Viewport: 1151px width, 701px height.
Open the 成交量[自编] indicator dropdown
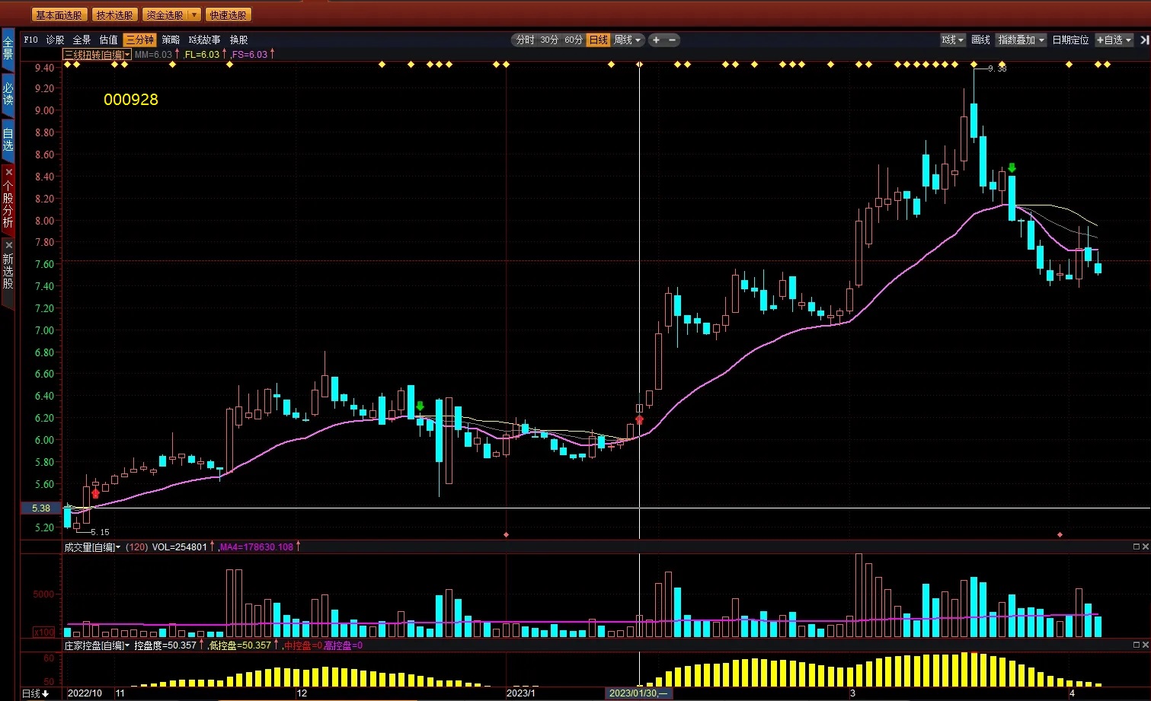(92, 546)
